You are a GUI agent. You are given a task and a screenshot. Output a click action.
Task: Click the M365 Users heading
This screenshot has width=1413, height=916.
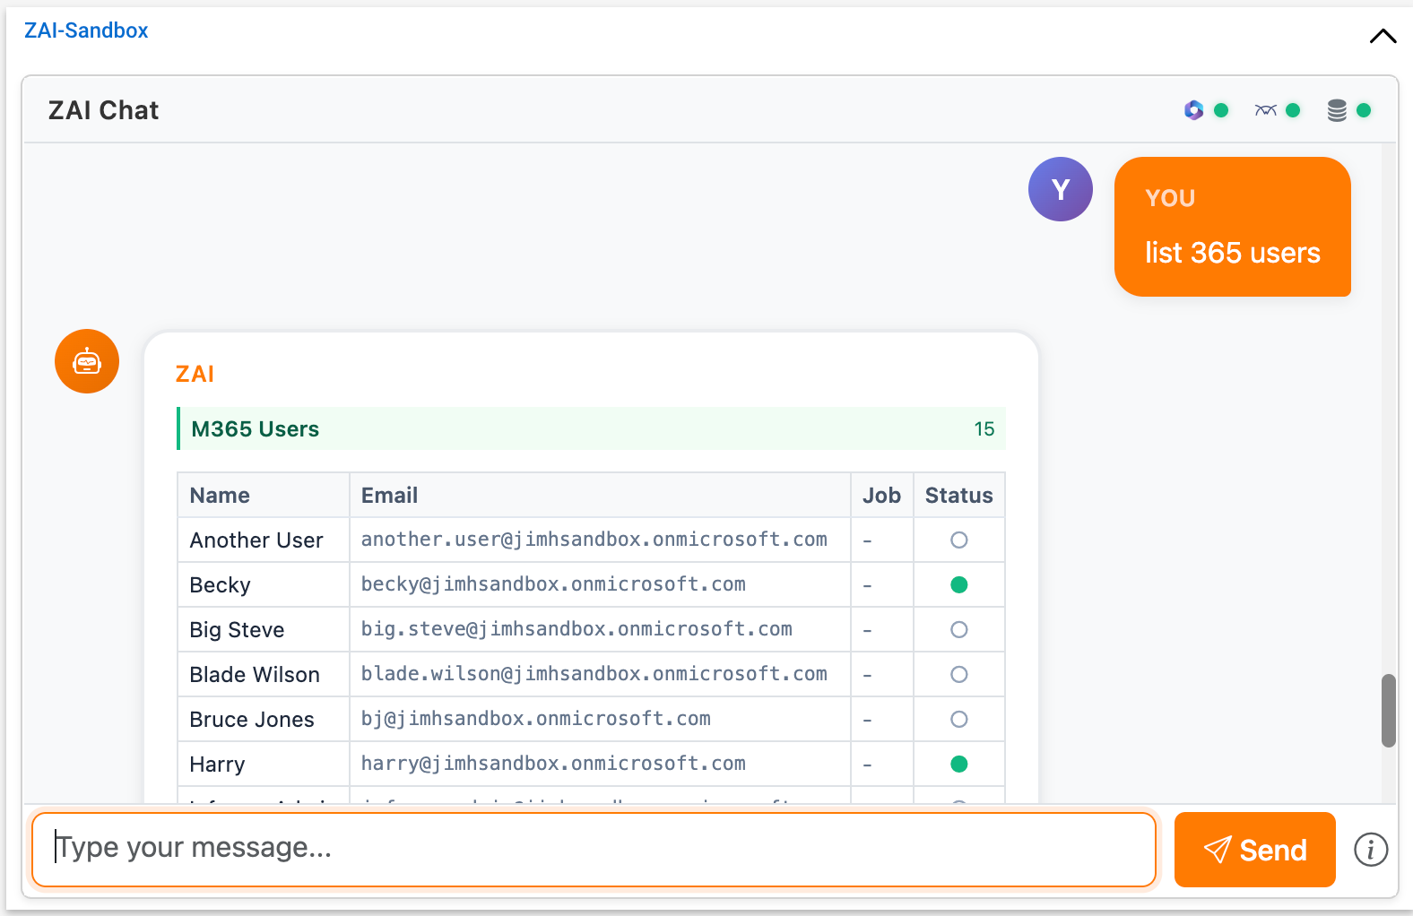point(256,429)
